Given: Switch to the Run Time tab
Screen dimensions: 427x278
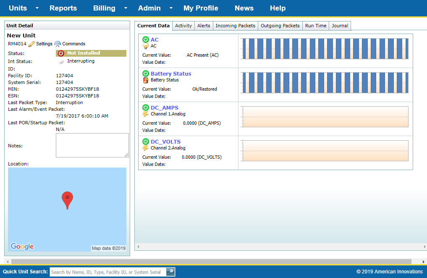Looking at the screenshot, I should pos(316,26).
